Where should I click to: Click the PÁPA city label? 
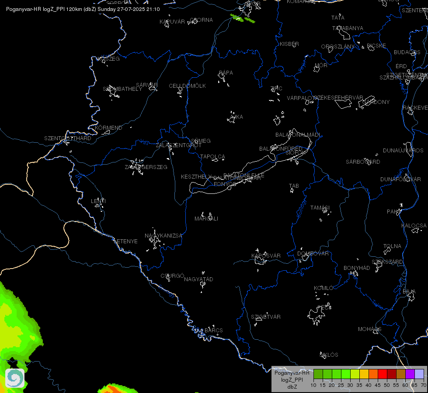point(226,73)
